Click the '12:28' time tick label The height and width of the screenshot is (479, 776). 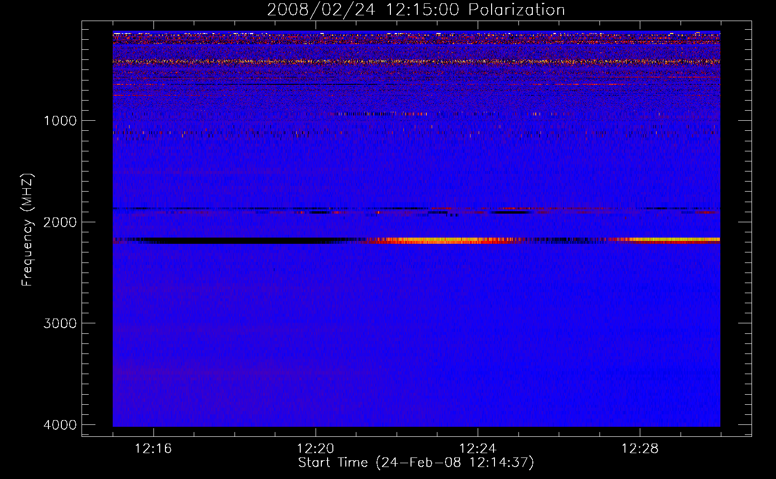[x=640, y=449]
